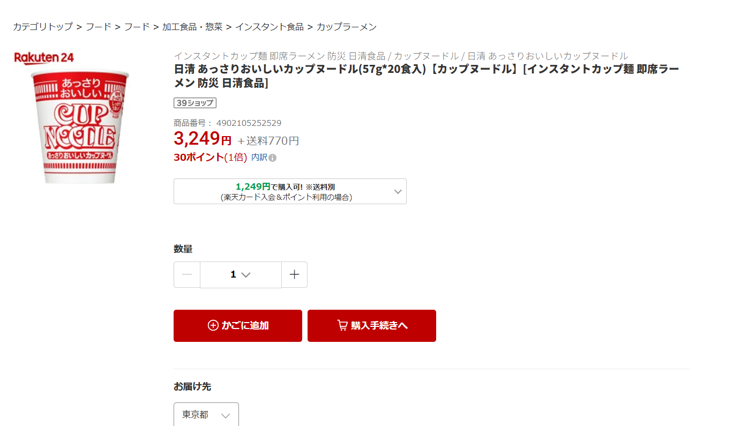Open the 加工食品・惣菜 breadcrumb category
This screenshot has height=426, width=733.
192,27
